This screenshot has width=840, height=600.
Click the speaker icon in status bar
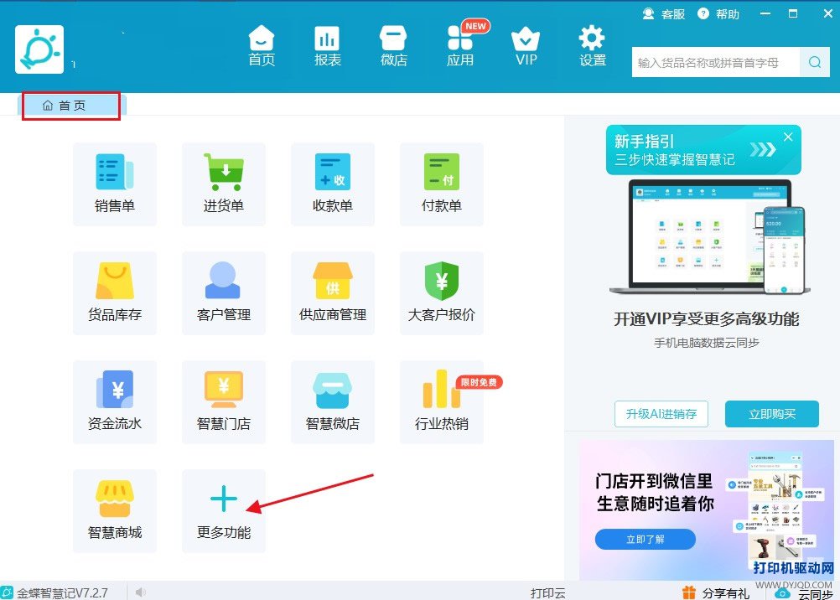(x=140, y=592)
